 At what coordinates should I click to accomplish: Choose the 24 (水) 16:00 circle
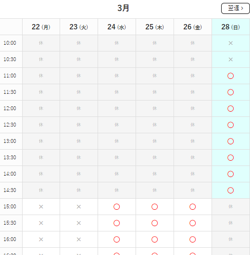tap(116, 240)
